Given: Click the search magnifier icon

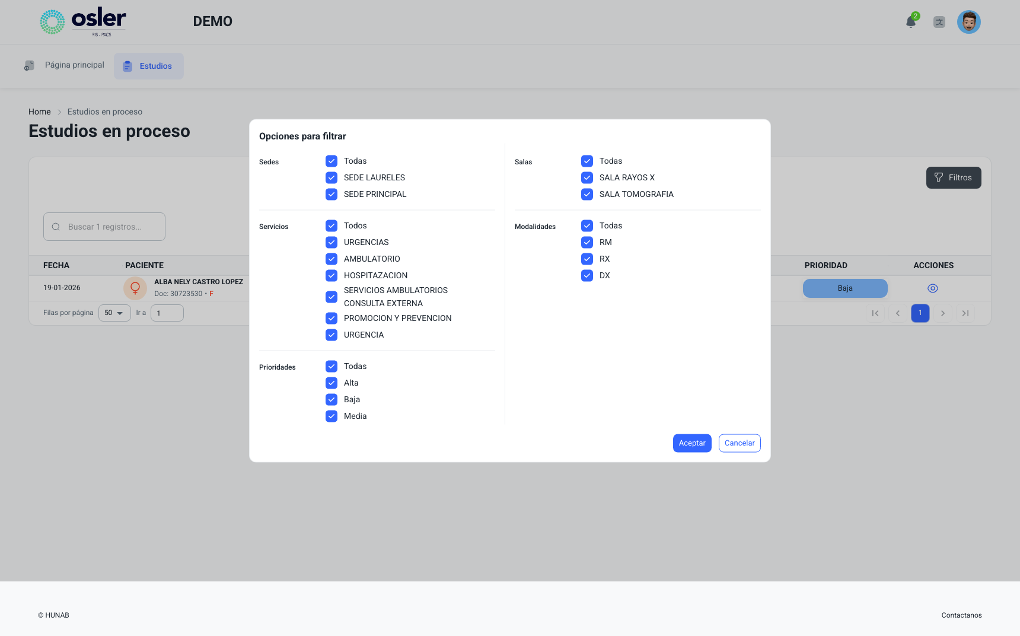Looking at the screenshot, I should (56, 227).
